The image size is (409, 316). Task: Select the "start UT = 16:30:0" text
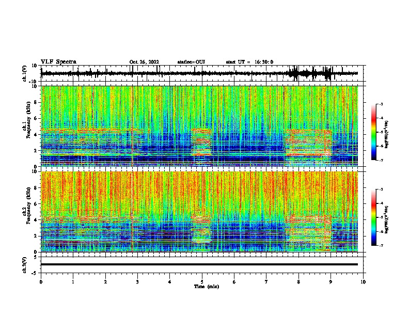coord(249,62)
